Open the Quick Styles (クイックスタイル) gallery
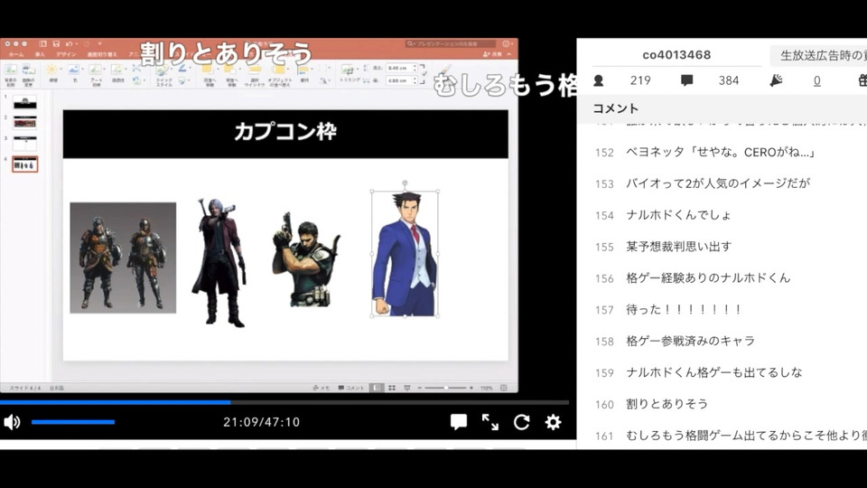867x488 pixels. click(x=162, y=70)
